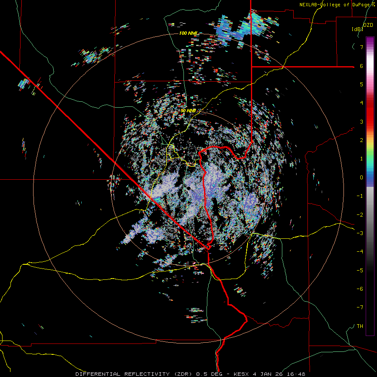Click the 0 value on the color scale

point(362,178)
